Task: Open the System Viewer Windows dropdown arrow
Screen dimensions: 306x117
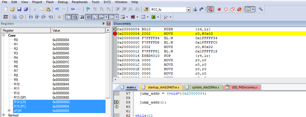Action: [158, 17]
